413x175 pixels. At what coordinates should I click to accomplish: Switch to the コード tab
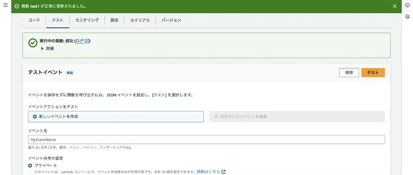(34, 20)
